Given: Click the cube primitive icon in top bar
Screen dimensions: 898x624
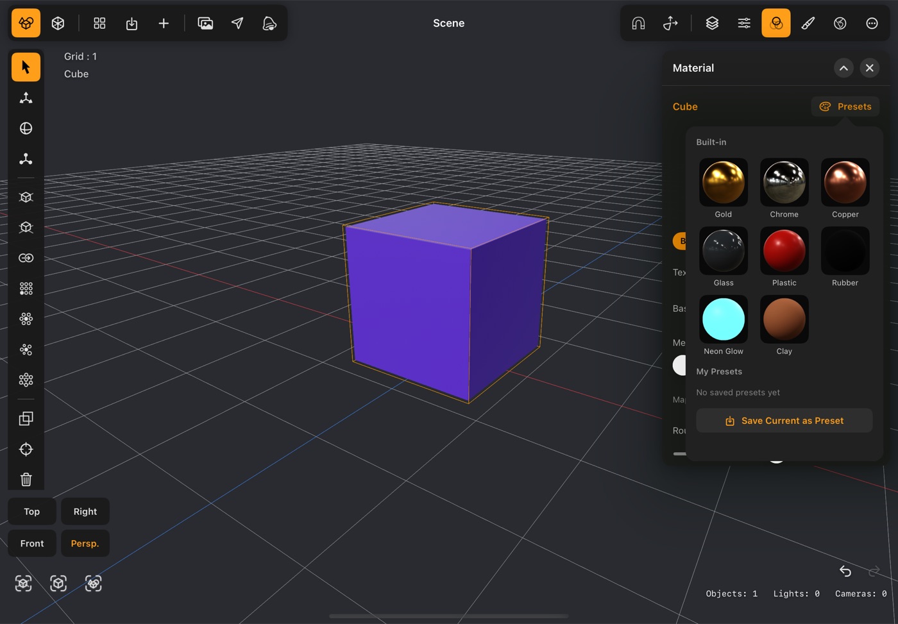Looking at the screenshot, I should click(x=58, y=23).
